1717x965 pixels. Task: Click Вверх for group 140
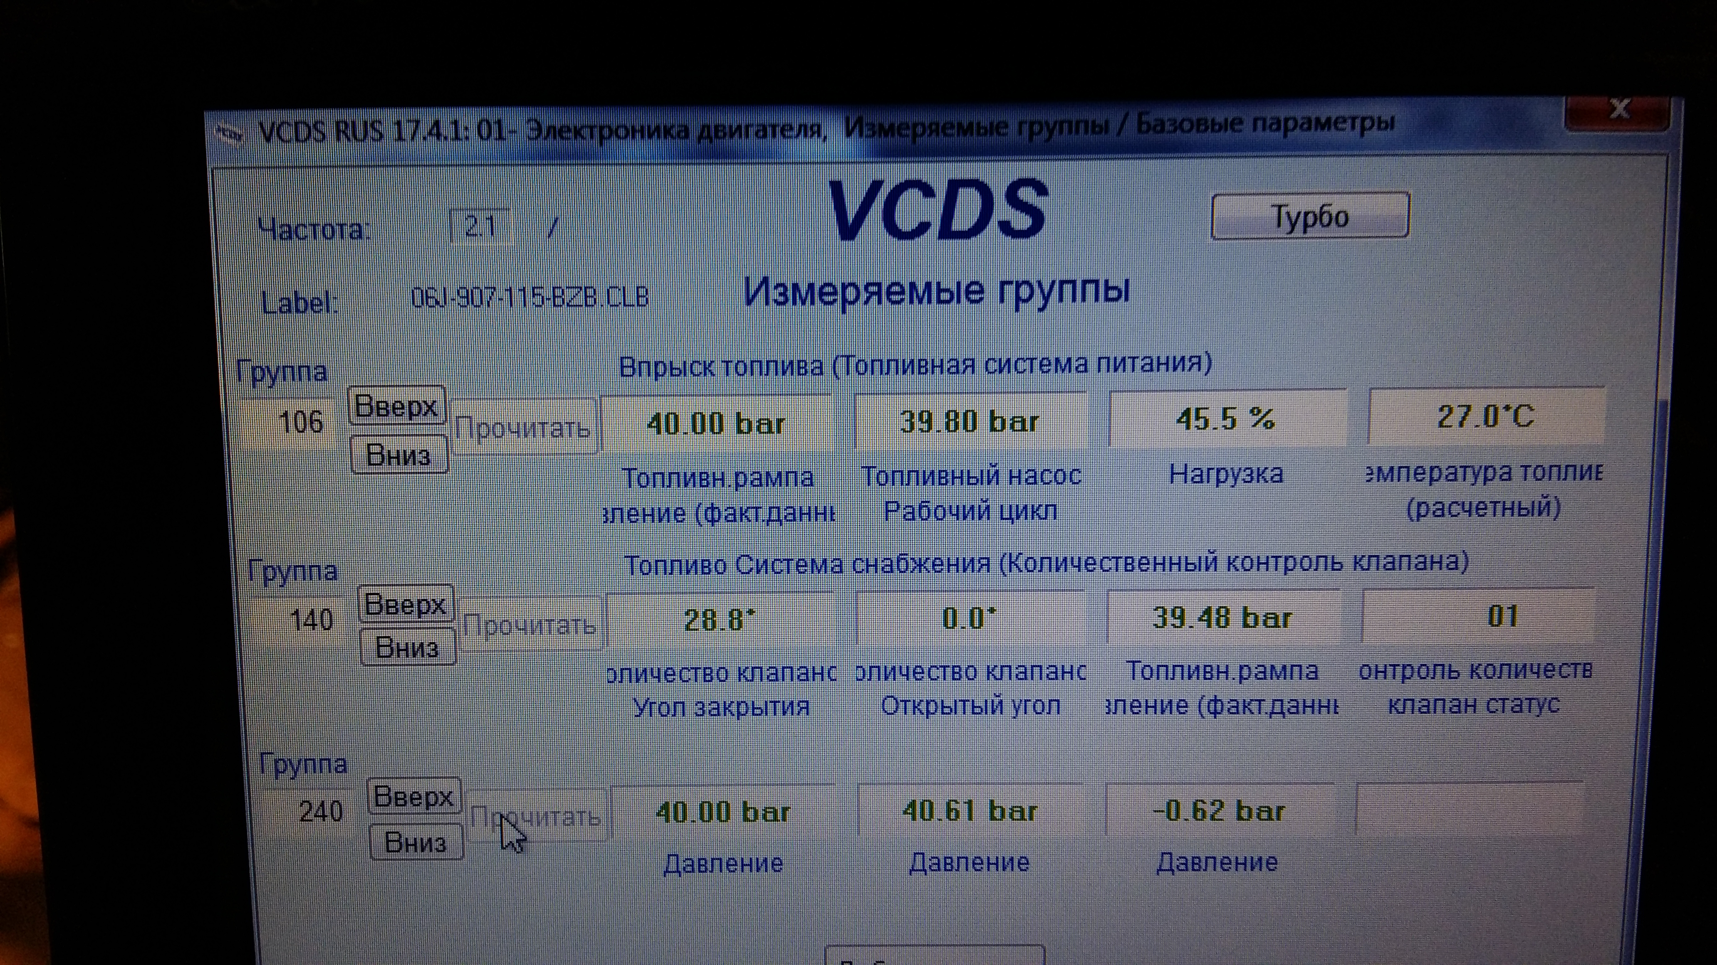click(x=406, y=604)
